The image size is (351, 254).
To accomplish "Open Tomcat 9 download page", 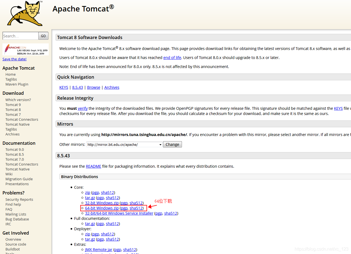I will (13, 105).
